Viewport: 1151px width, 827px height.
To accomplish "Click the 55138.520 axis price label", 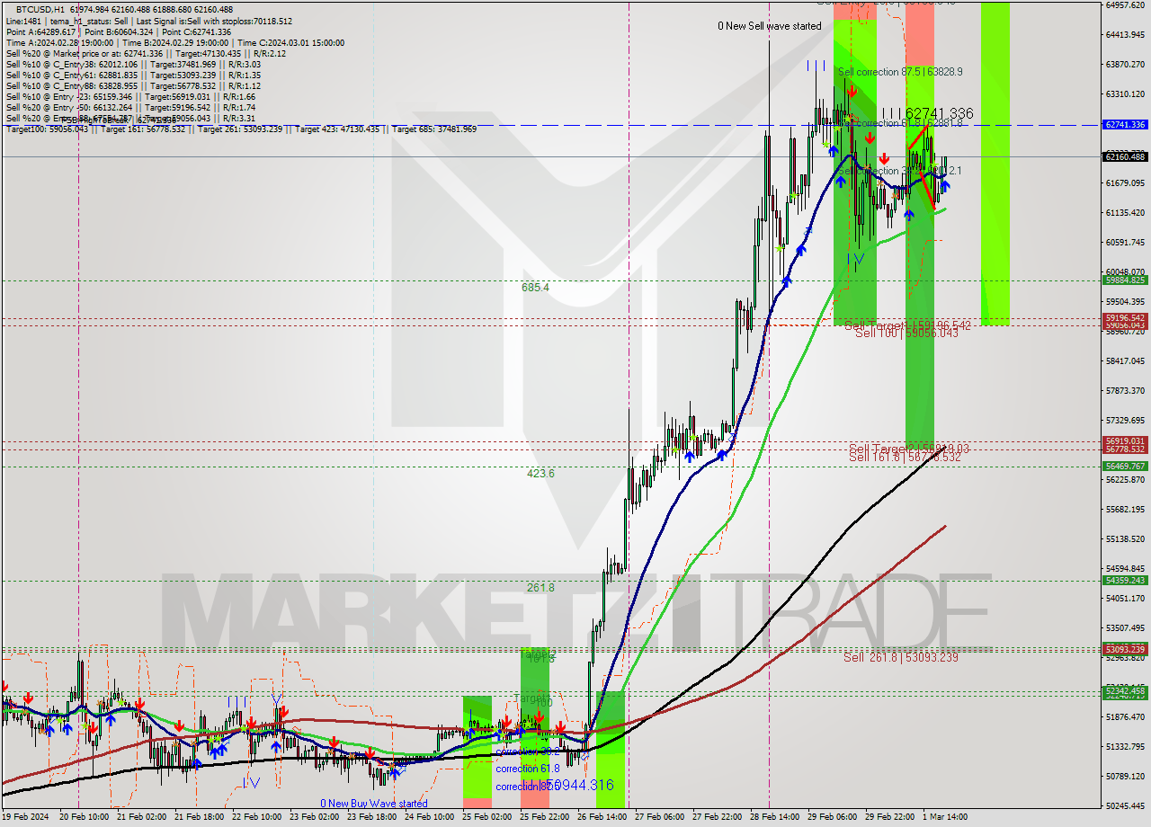I will click(x=1125, y=538).
